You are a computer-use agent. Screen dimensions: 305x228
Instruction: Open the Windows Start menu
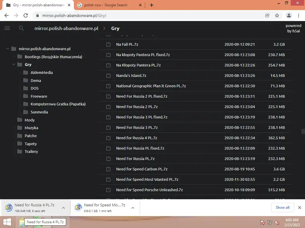tap(7, 222)
